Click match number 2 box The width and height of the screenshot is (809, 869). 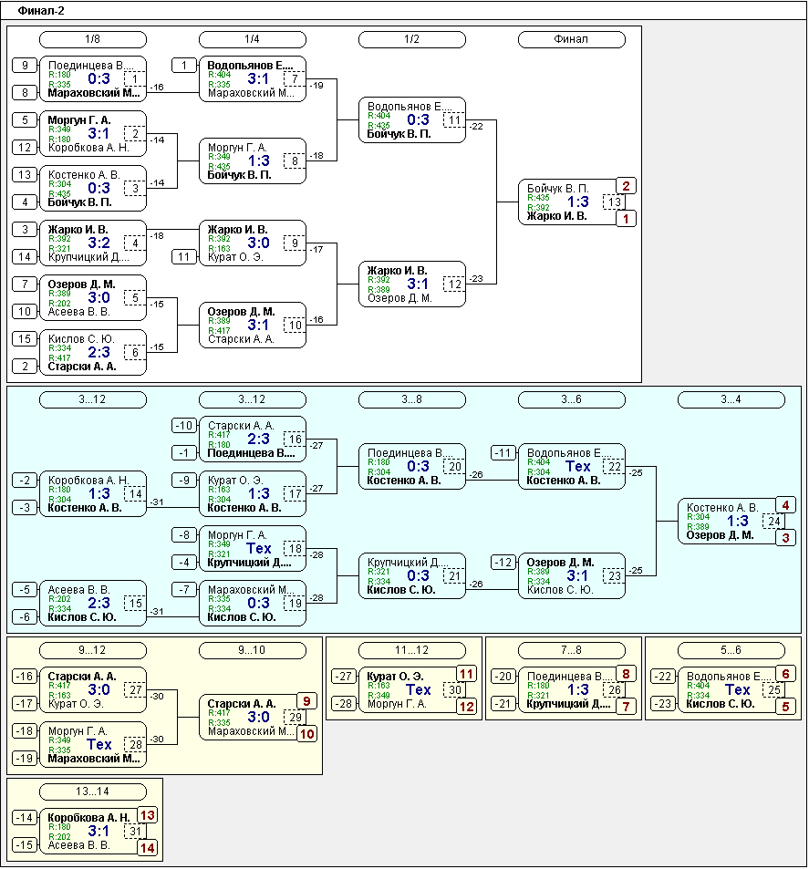pyautogui.click(x=135, y=133)
